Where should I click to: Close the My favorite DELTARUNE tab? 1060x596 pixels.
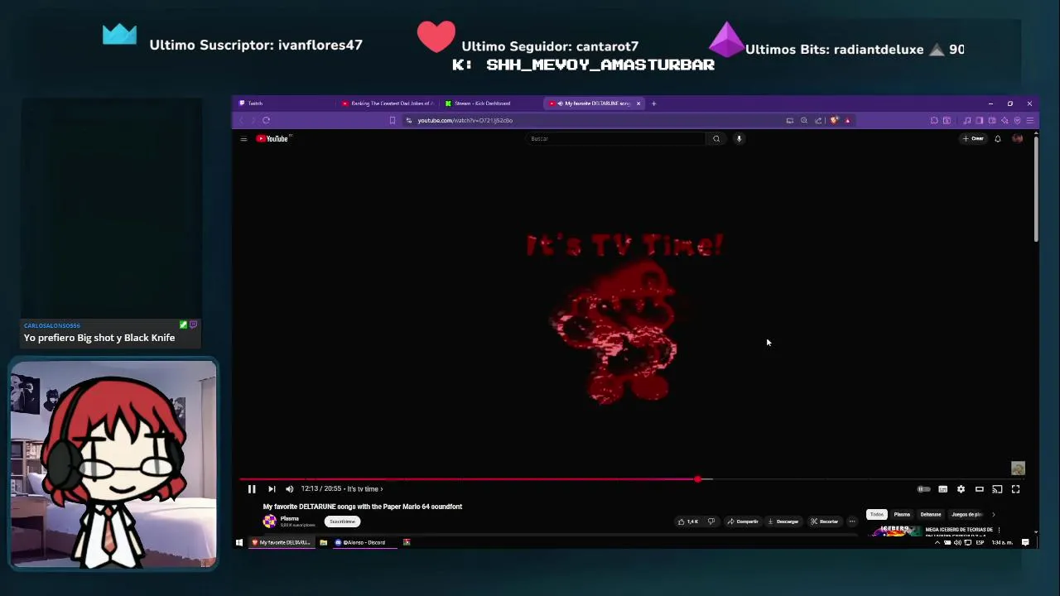point(638,103)
